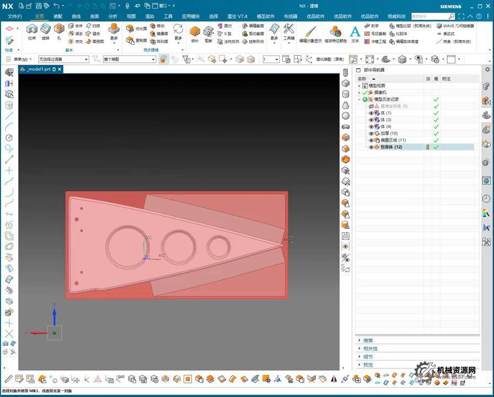Click the ribbon command search field
494x397 pixels.
[x=429, y=17]
